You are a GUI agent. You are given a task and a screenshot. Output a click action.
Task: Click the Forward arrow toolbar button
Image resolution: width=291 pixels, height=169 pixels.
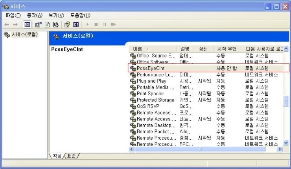click(x=15, y=24)
